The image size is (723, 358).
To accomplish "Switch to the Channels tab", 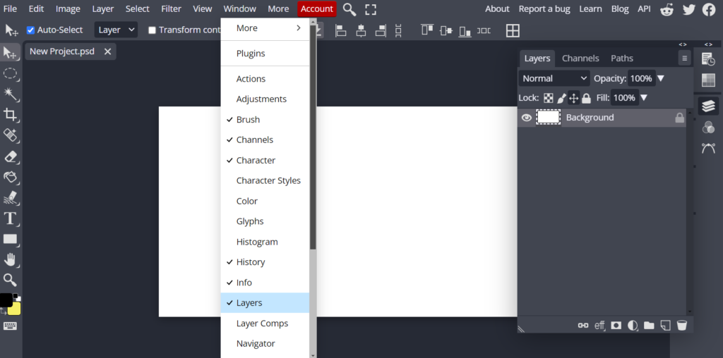I will click(580, 58).
